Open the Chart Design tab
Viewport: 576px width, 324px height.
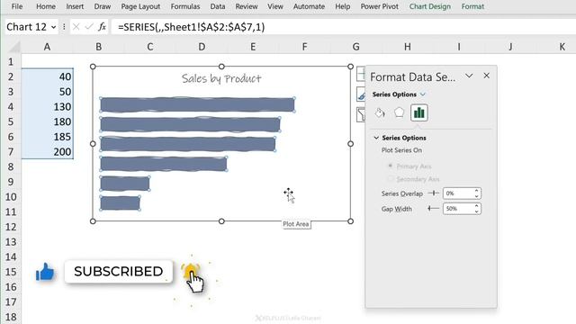(430, 6)
